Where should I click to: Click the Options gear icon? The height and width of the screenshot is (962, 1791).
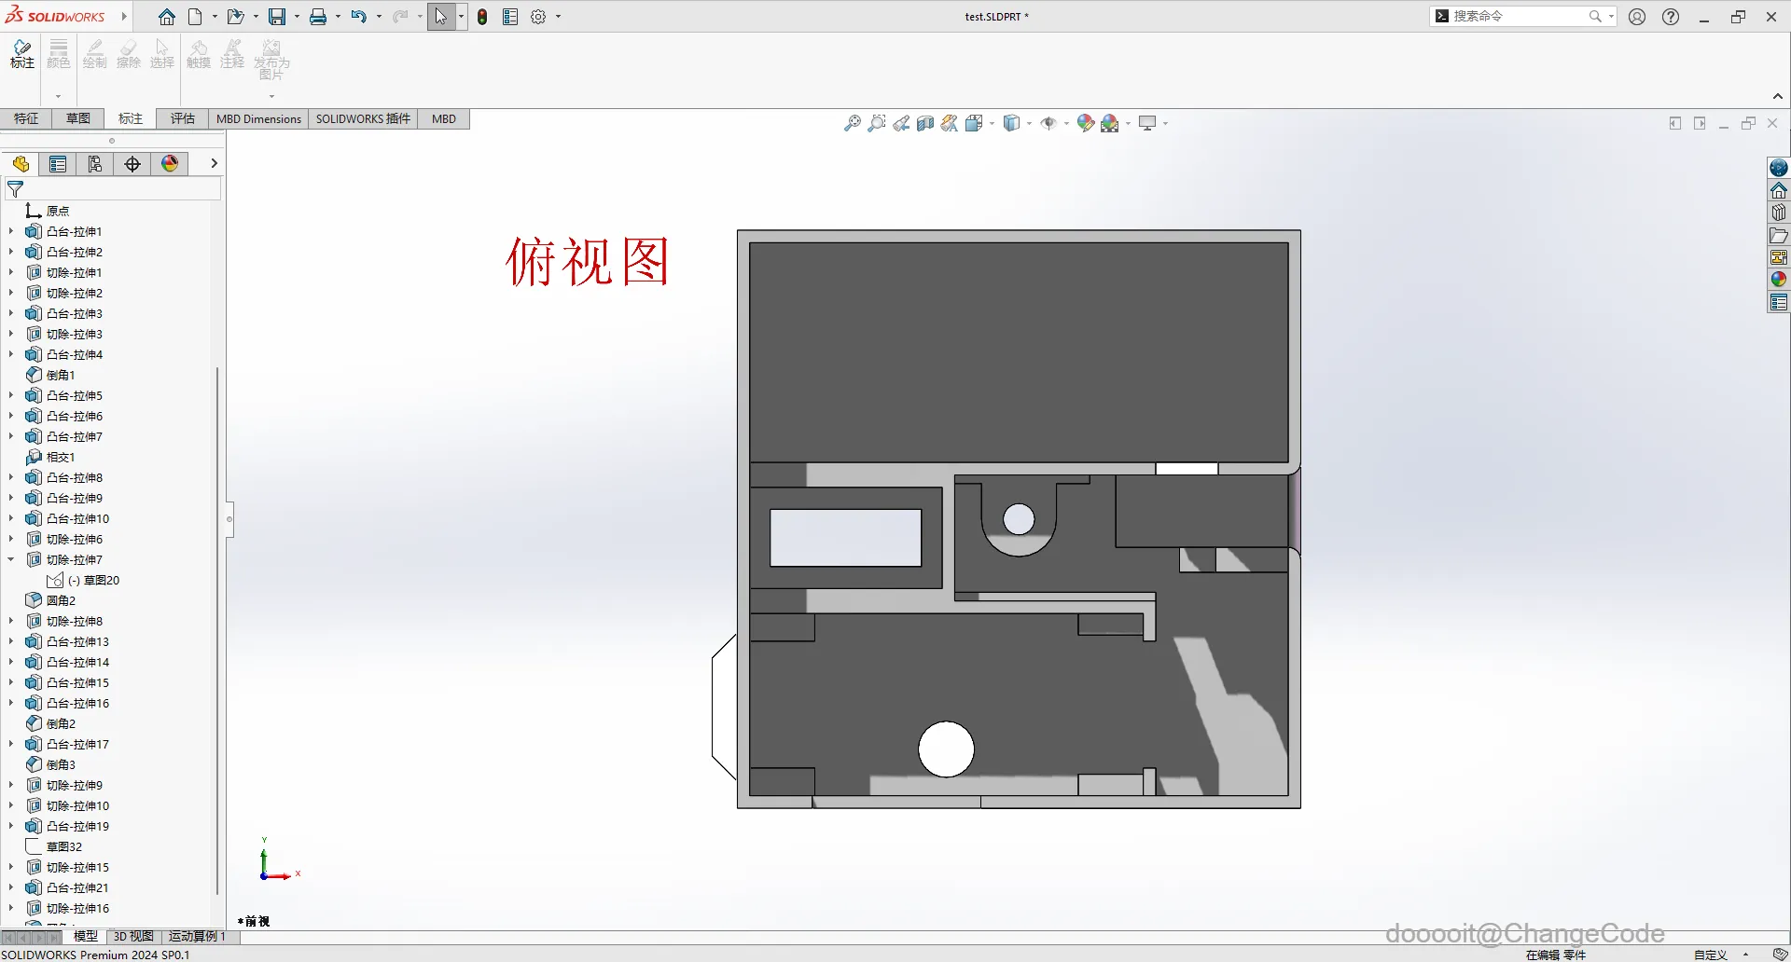(538, 17)
